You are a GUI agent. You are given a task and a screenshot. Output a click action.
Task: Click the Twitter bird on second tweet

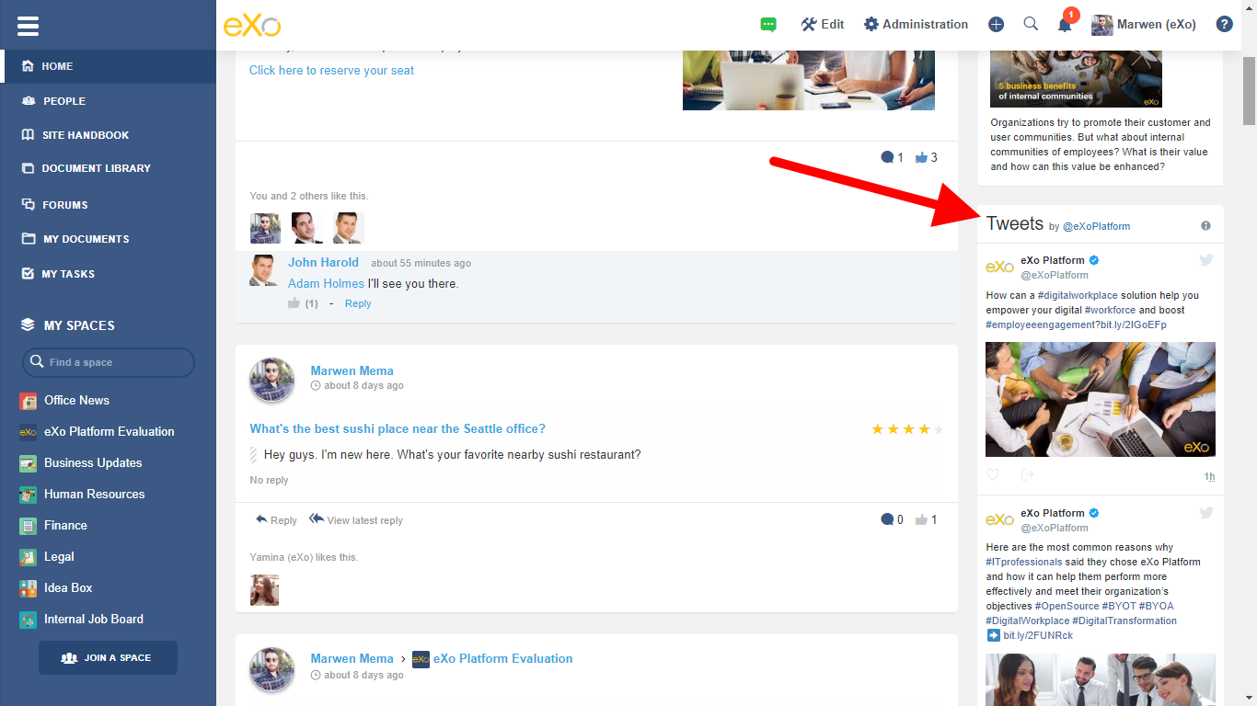pyautogui.click(x=1206, y=513)
